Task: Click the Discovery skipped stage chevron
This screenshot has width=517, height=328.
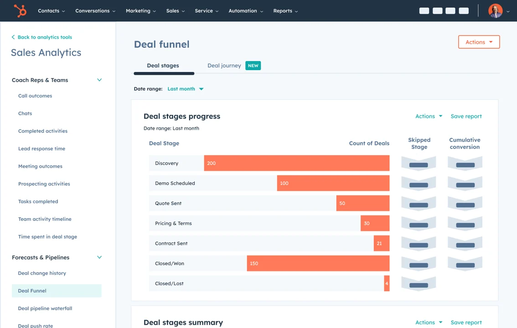Action: [x=419, y=164]
